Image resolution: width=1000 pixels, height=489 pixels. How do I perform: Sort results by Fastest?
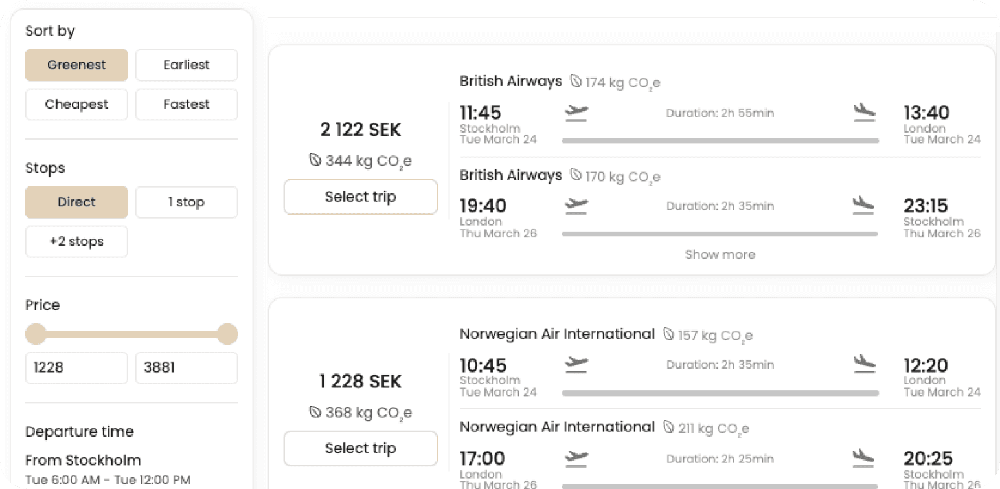tap(187, 104)
